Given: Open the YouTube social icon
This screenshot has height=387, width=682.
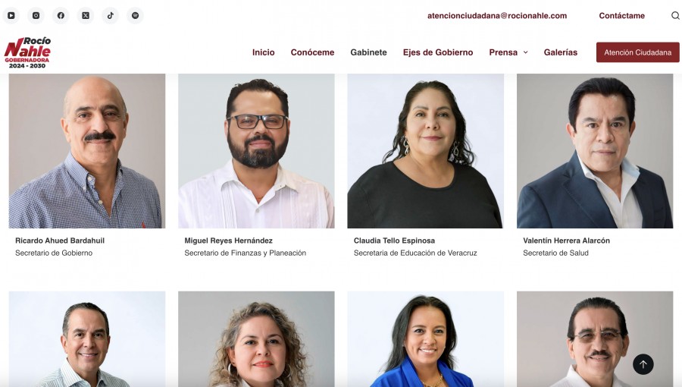Looking at the screenshot, I should coord(11,16).
